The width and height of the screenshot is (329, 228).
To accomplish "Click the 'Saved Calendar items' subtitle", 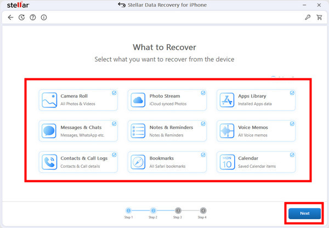I will coord(257,166).
